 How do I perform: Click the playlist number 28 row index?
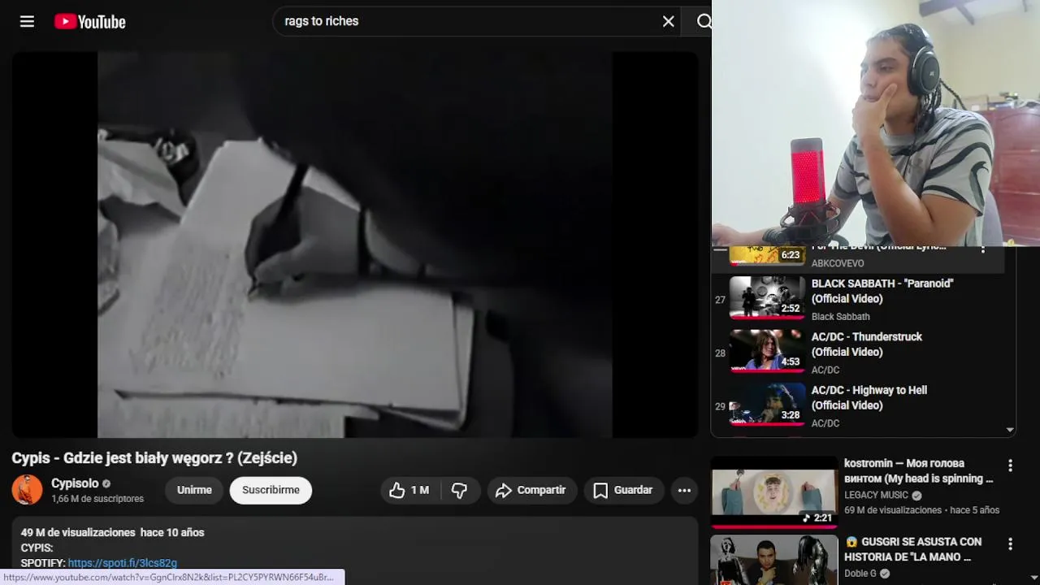[x=720, y=353]
